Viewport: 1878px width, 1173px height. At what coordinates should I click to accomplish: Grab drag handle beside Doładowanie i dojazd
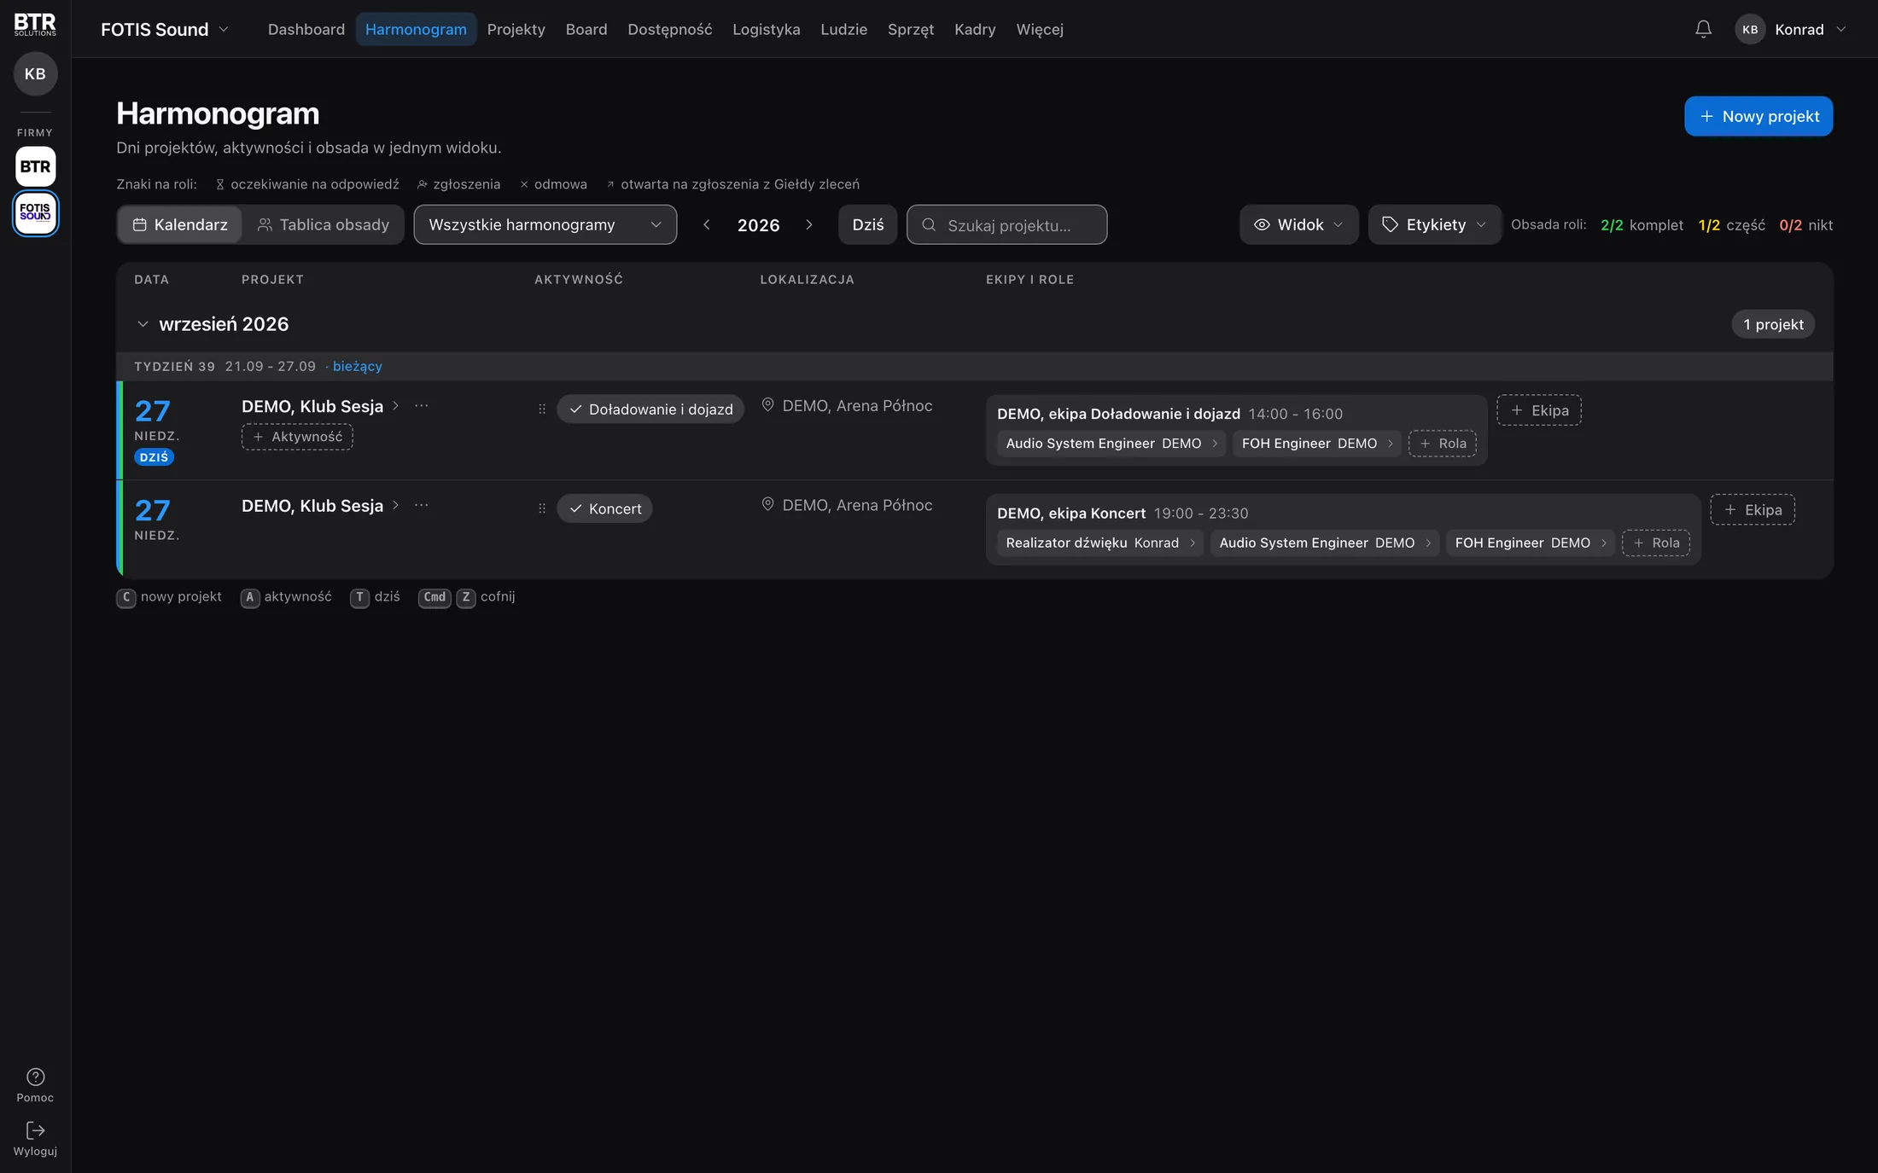point(542,409)
